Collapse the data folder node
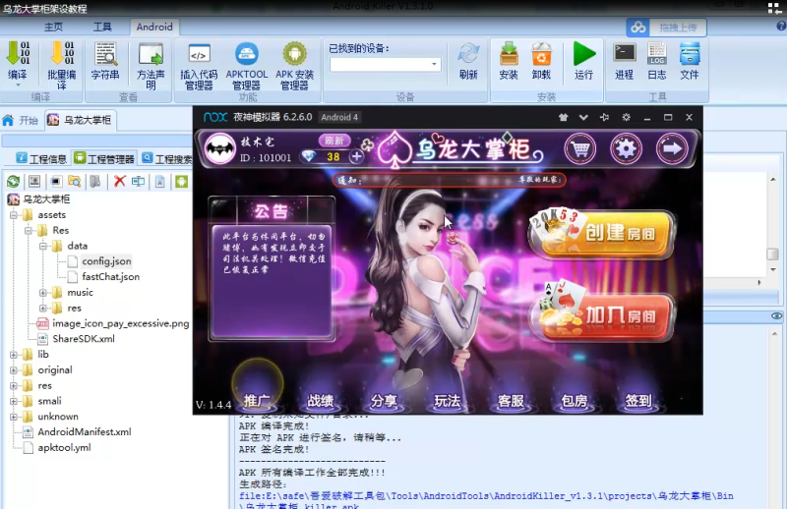 43,247
